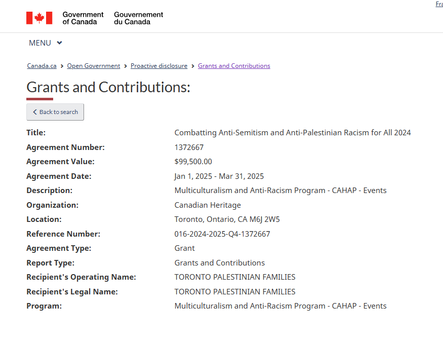The height and width of the screenshot is (341, 443).
Task: Click the chevron arrow beside MENU
Action: [60, 43]
